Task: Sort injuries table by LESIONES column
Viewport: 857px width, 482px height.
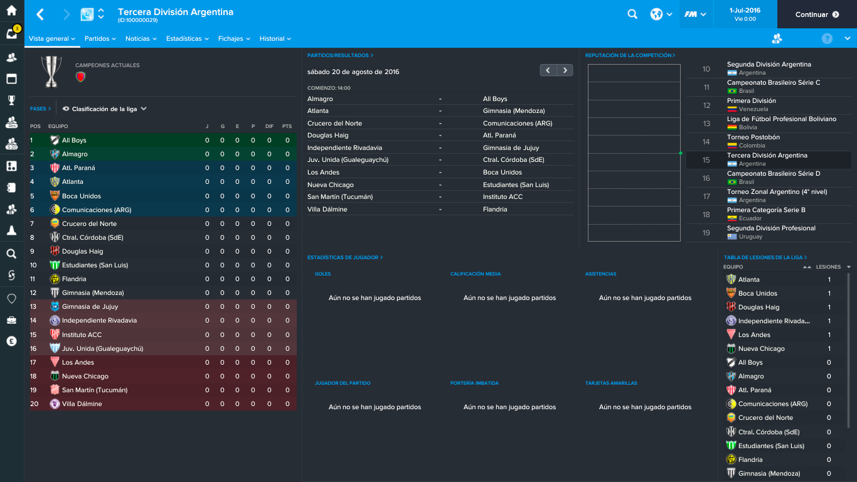Action: pos(828,267)
